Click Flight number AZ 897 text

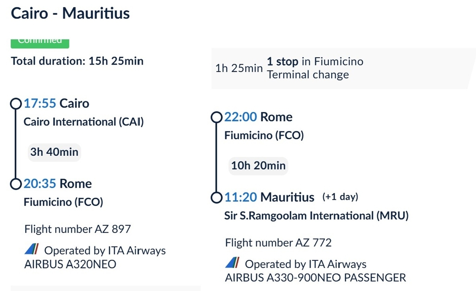(x=77, y=229)
